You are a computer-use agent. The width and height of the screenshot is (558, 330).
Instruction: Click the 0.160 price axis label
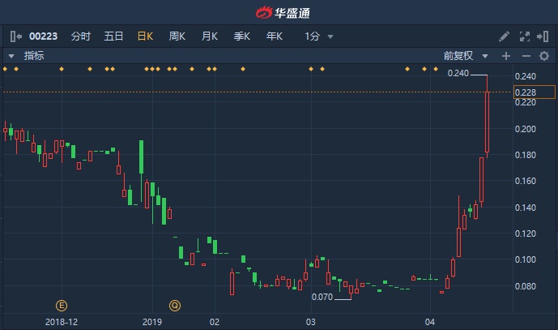pos(526,181)
